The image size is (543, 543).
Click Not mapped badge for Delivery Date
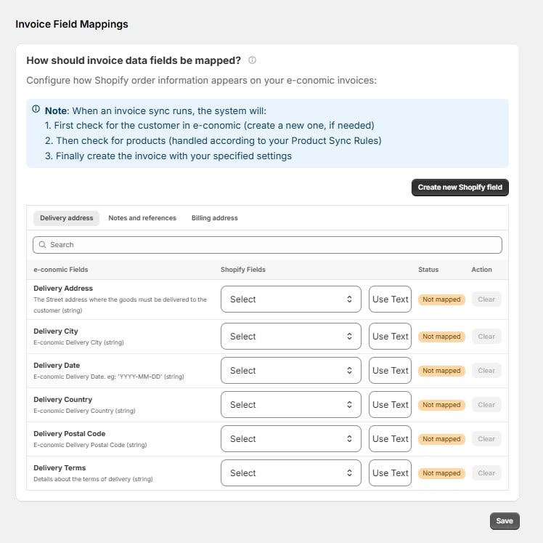pyautogui.click(x=441, y=371)
